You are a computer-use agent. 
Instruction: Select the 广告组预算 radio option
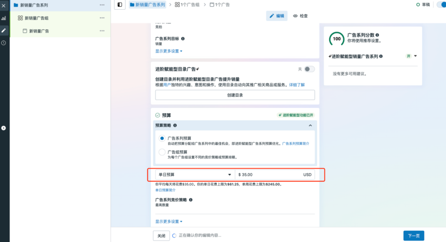click(x=162, y=152)
